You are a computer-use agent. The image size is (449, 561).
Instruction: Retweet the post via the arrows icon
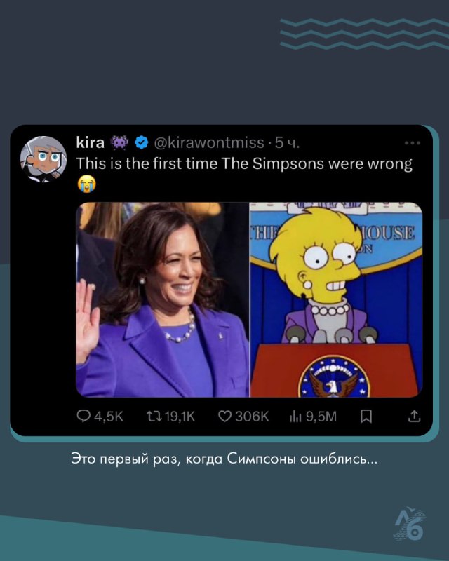[154, 416]
